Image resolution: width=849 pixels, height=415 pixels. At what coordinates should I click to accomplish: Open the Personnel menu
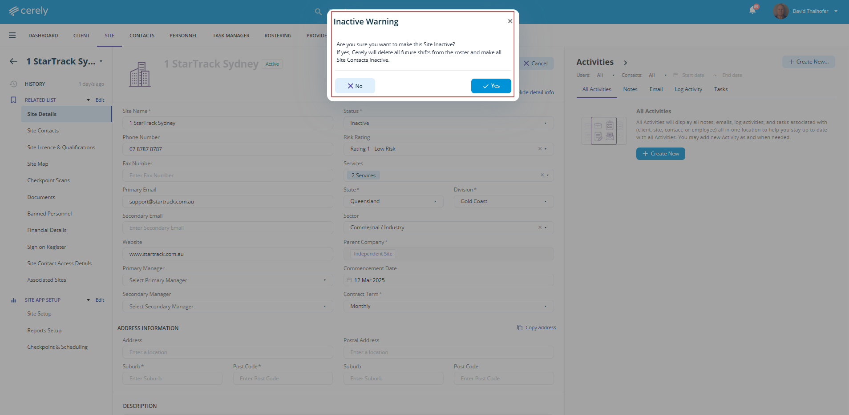point(183,36)
